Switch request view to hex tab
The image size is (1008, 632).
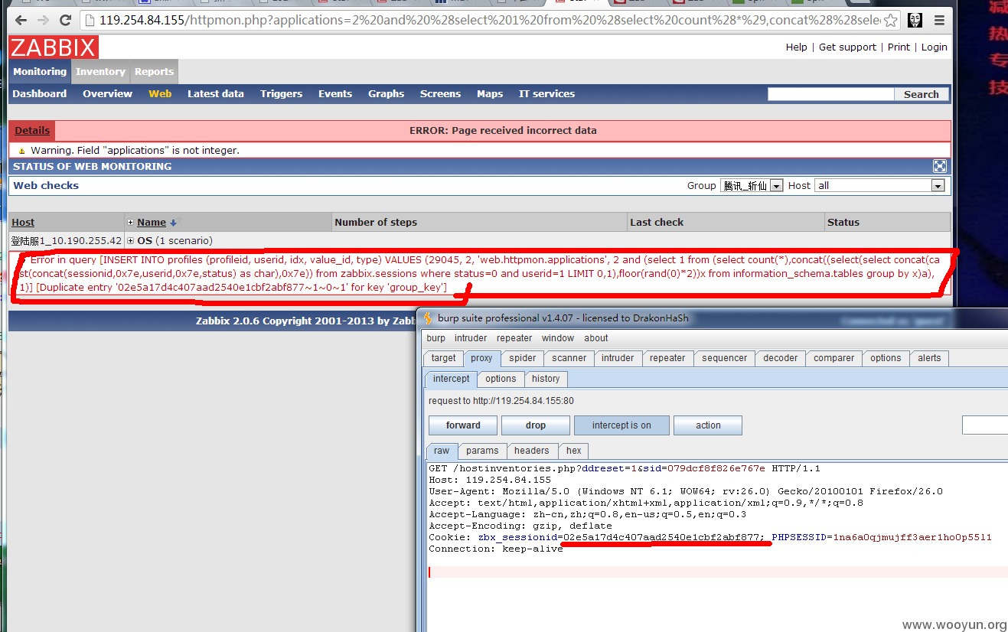[x=573, y=451]
